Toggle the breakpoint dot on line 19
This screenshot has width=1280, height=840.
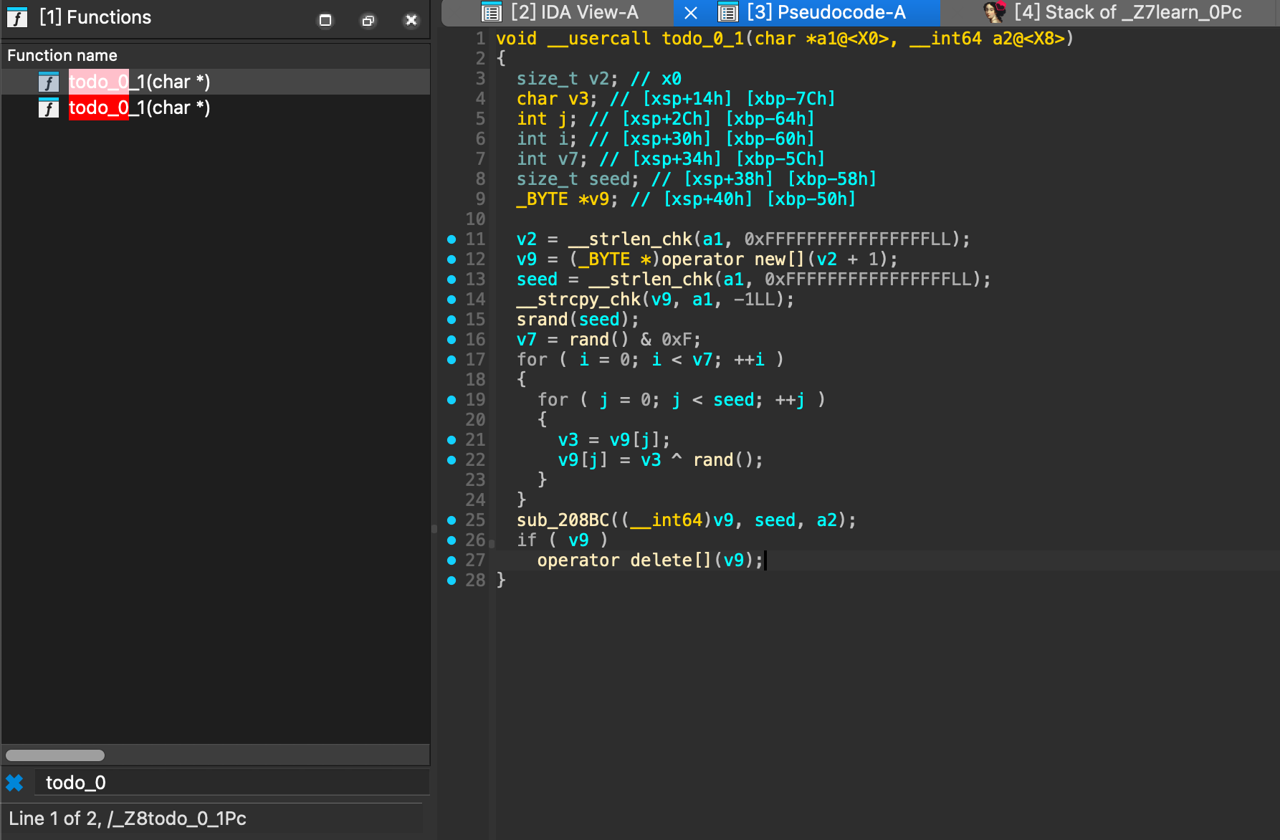(x=452, y=400)
